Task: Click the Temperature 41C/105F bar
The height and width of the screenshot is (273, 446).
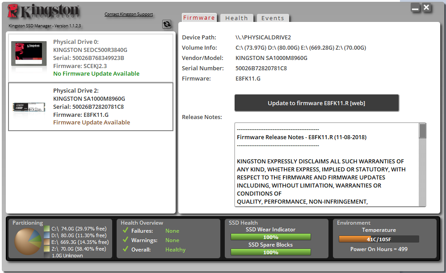Action: tap(379, 239)
